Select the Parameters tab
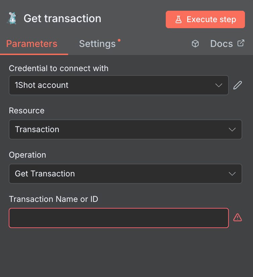Viewport: 253px width, 277px height. tap(32, 44)
